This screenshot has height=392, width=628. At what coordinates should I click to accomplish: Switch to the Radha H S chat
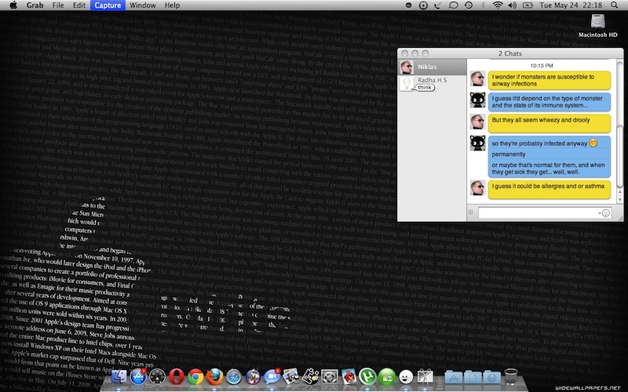[432, 82]
